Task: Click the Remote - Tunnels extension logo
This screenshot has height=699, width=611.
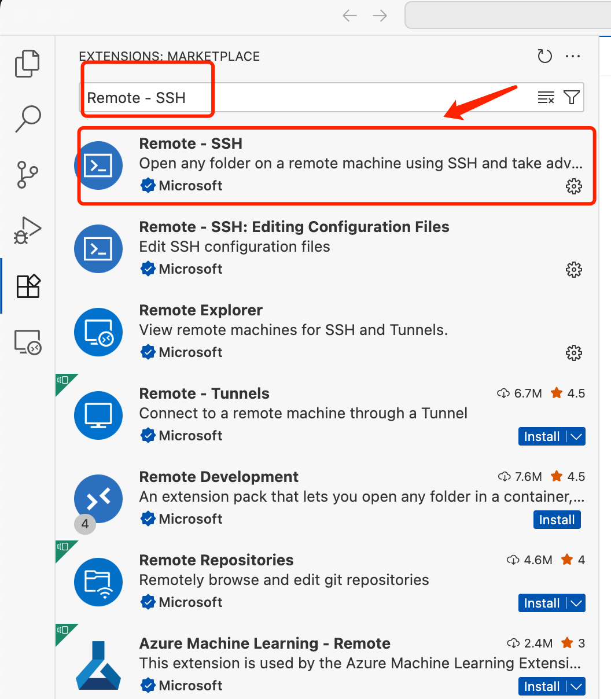Action: click(98, 415)
